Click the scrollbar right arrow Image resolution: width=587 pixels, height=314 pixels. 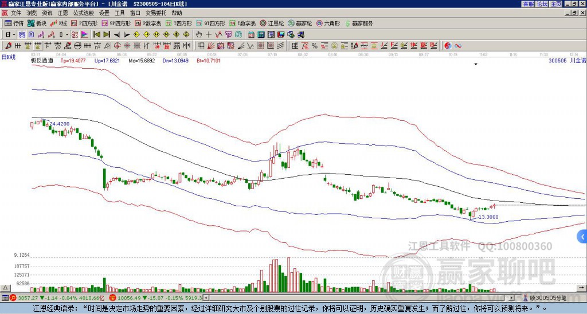click(x=512, y=298)
